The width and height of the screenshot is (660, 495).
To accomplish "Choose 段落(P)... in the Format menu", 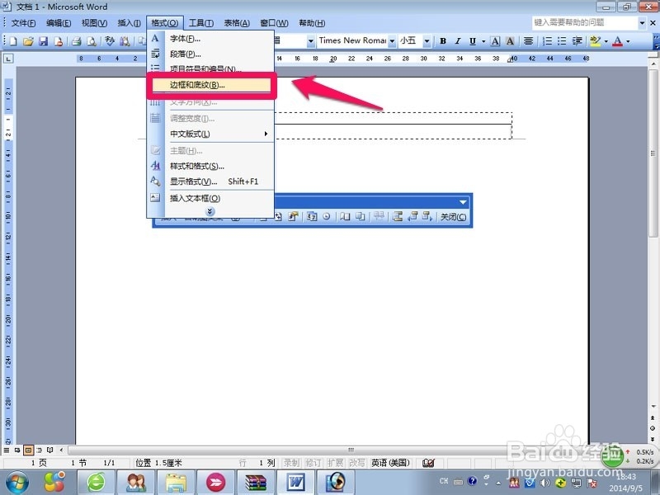I will point(210,54).
